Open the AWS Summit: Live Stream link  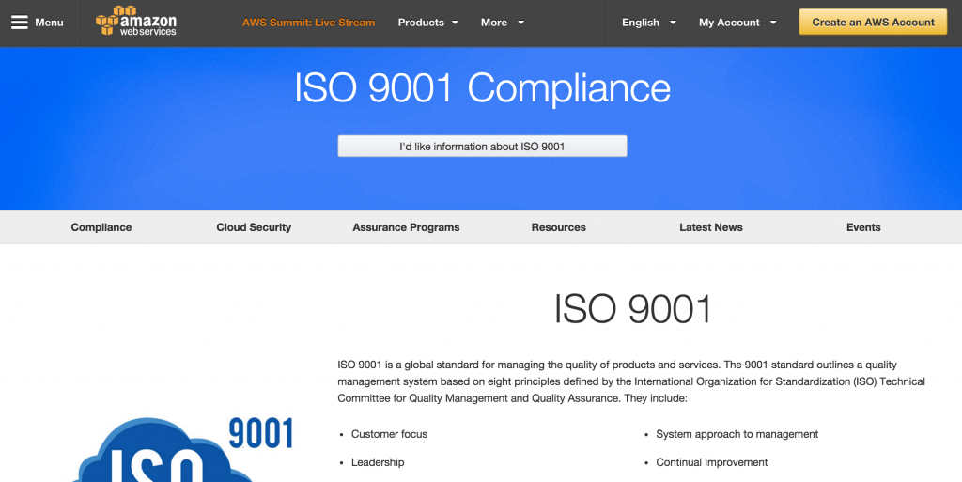[308, 22]
